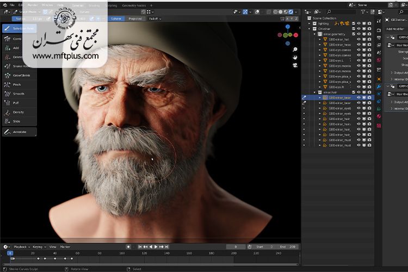Click the blue Z axis gizmo ball

288,27
